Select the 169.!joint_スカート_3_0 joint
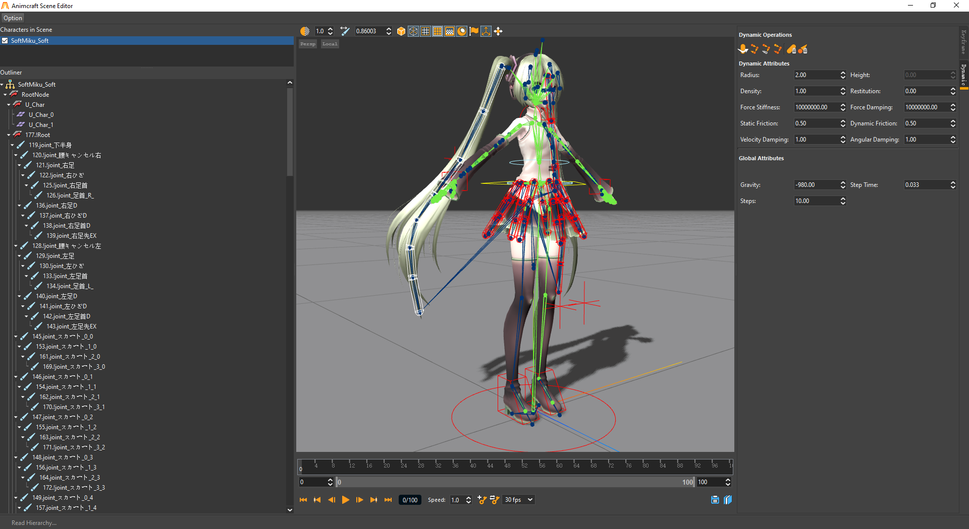Viewport: 969px width, 529px height. tap(74, 367)
